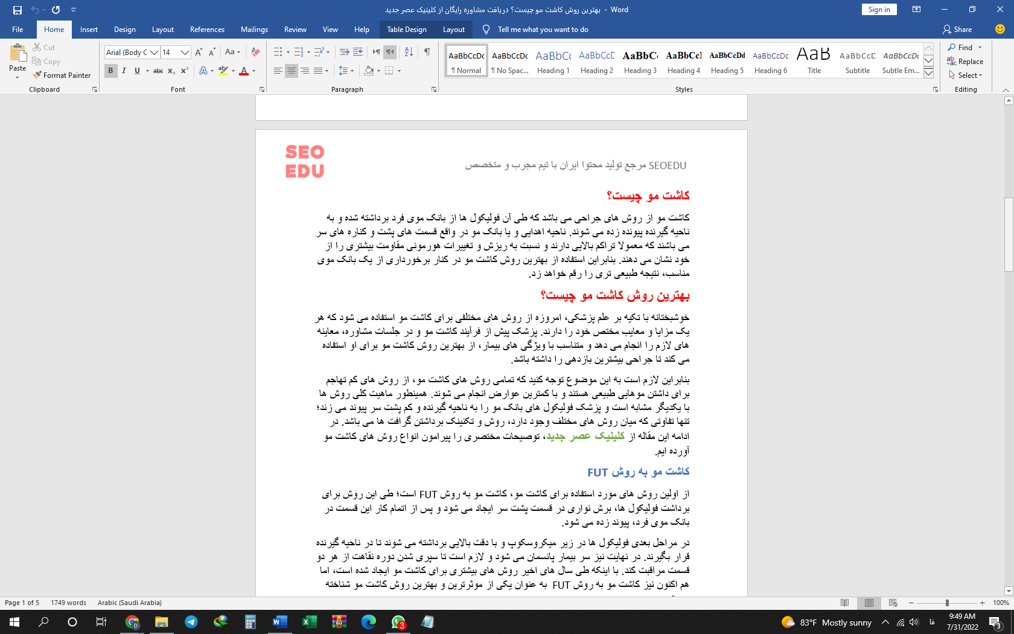Click the Paste icon

tap(18, 53)
